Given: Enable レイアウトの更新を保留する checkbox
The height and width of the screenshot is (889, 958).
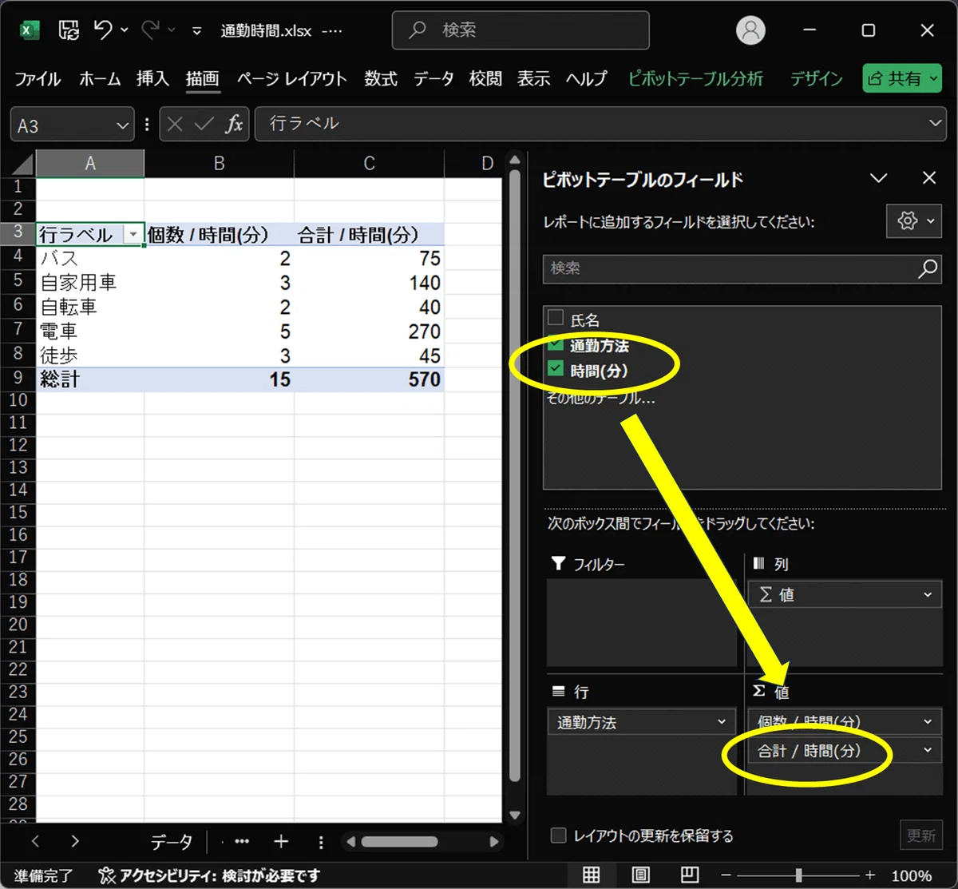Looking at the screenshot, I should coord(558,835).
